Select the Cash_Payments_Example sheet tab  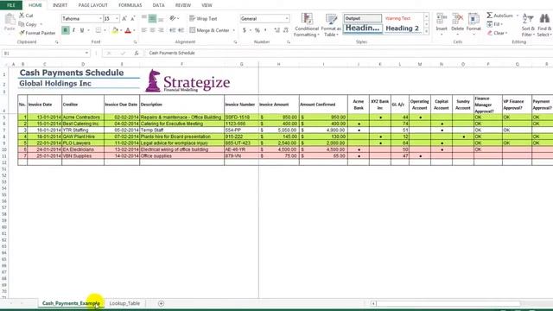[71, 303]
